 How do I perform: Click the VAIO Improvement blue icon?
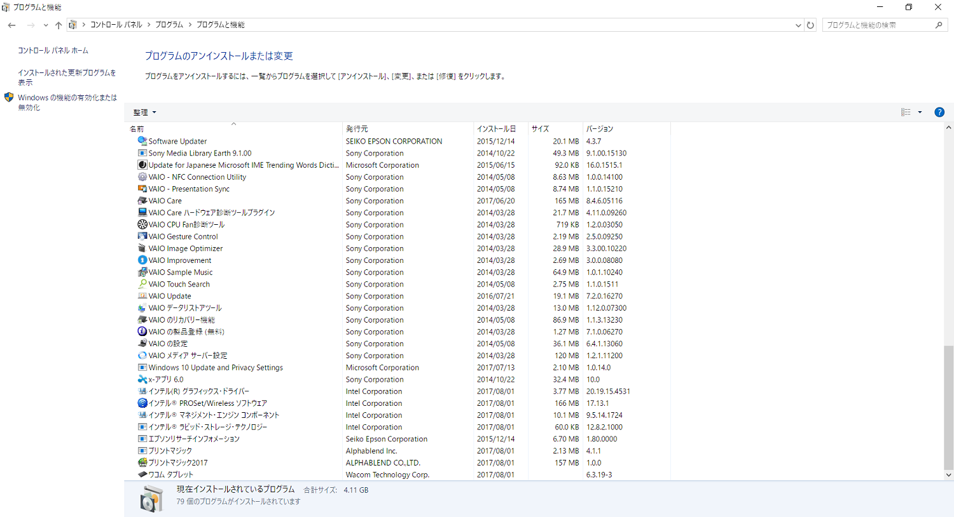click(142, 260)
